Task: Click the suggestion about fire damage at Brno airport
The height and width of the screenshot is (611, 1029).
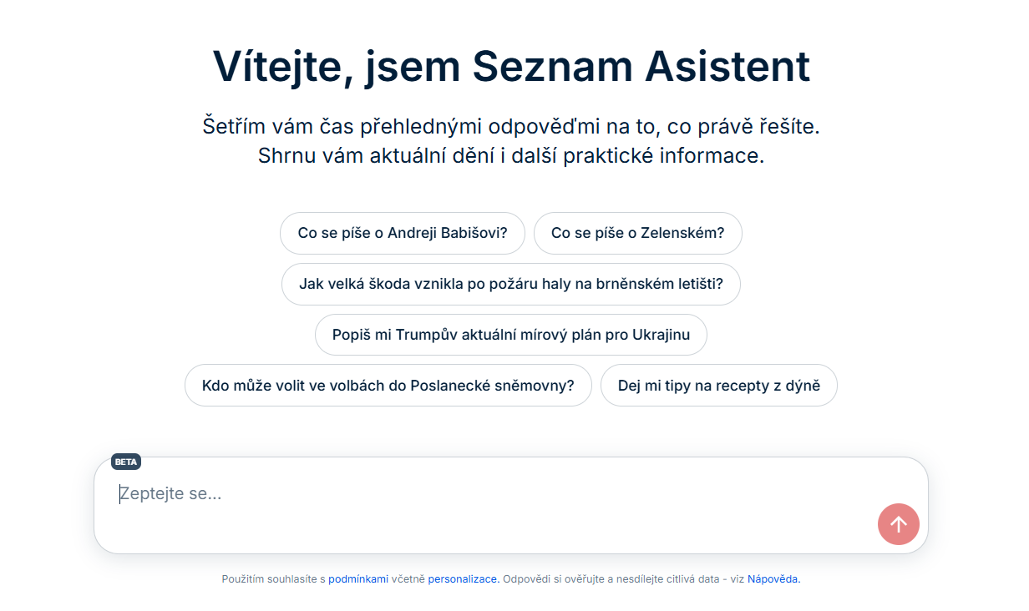Action: pyautogui.click(x=510, y=284)
